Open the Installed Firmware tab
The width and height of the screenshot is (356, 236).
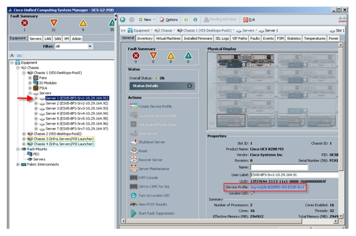[198, 38]
